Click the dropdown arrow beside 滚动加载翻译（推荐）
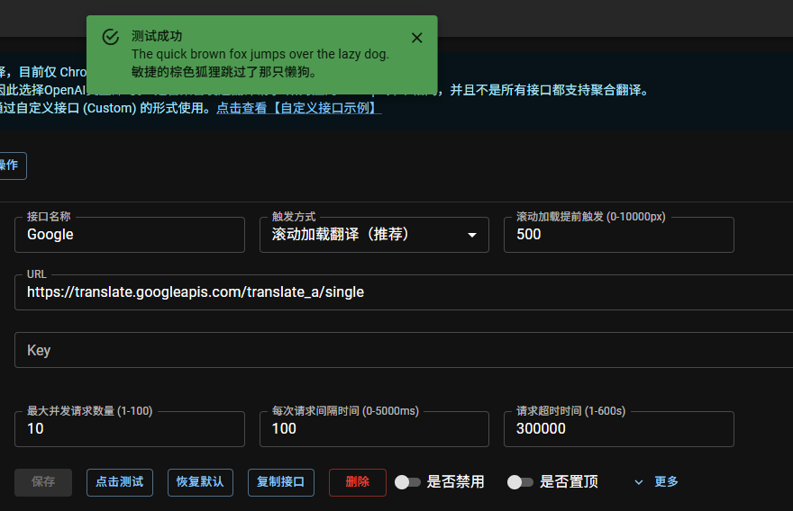Image resolution: width=793 pixels, height=511 pixels. [x=472, y=236]
